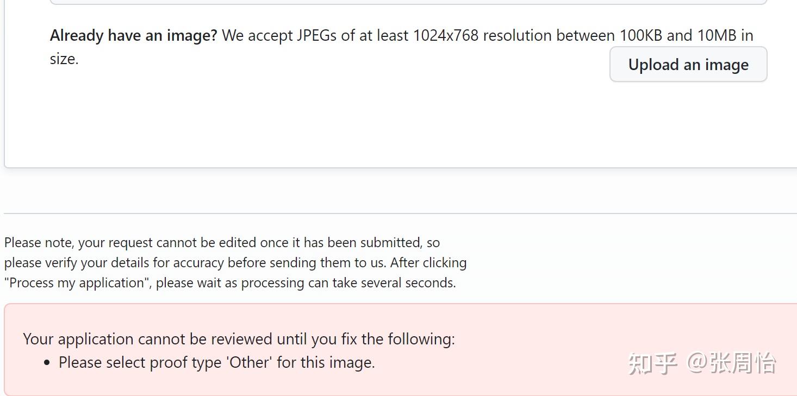
Task: Click the 'Your application cannot be reviewed' heading
Action: tap(239, 338)
